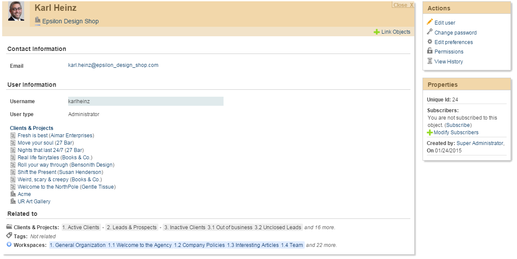Open the 1.2 Company Policies workspace

pyautogui.click(x=199, y=245)
